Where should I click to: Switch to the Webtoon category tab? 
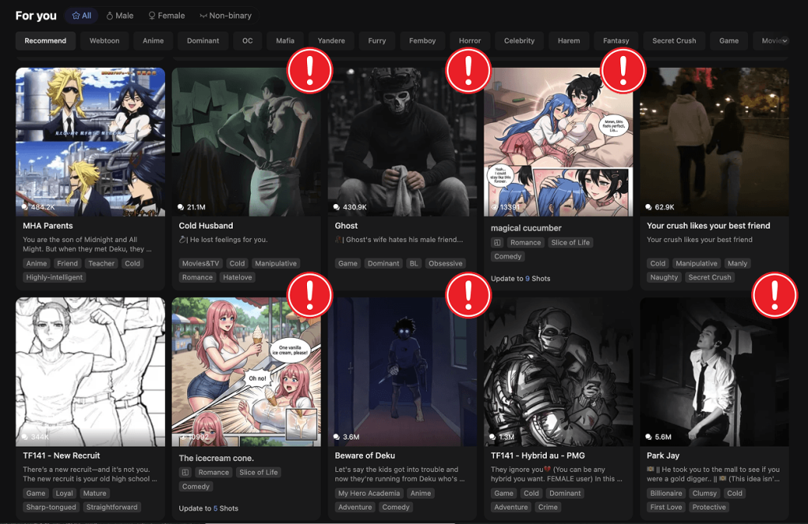(x=104, y=41)
